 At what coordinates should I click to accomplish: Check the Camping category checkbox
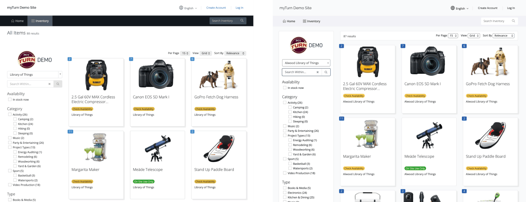291,107
